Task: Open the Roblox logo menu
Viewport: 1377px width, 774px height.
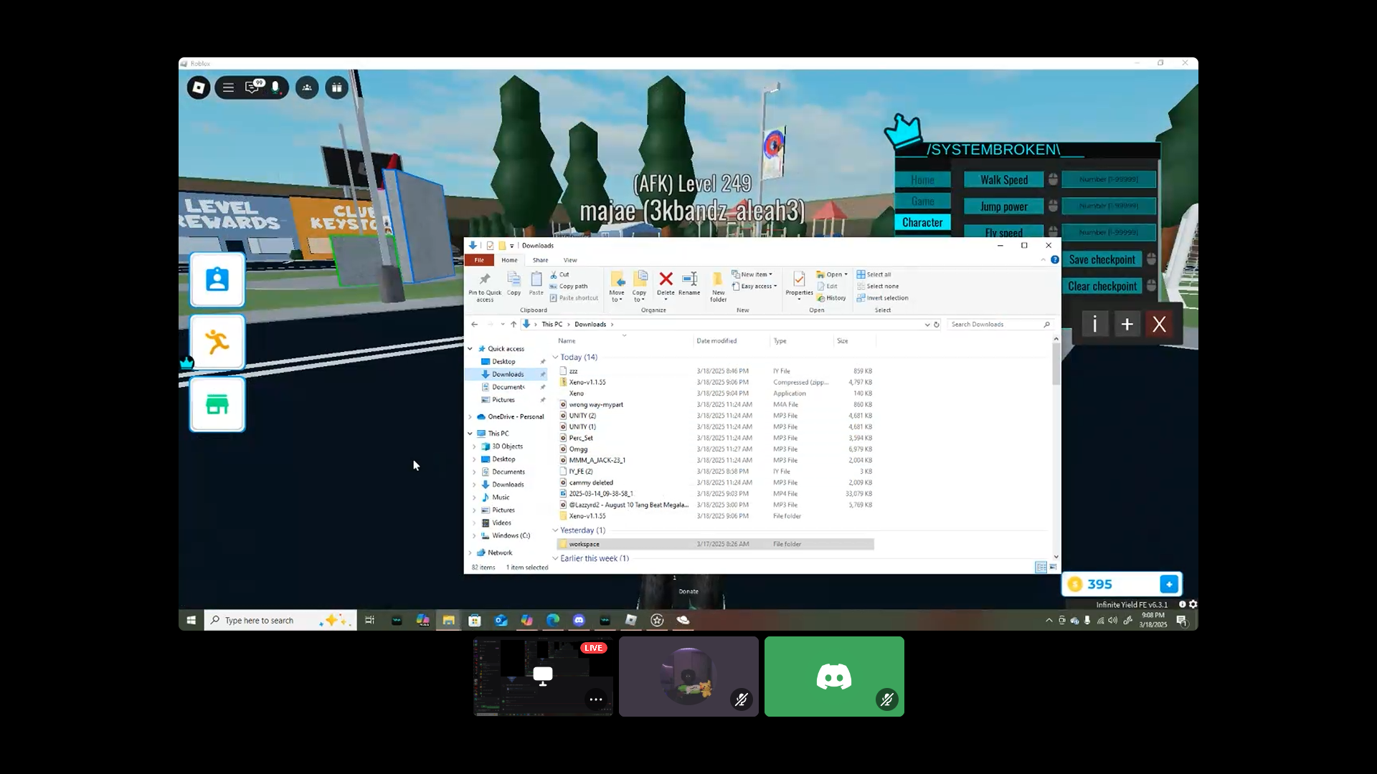Action: (x=199, y=87)
